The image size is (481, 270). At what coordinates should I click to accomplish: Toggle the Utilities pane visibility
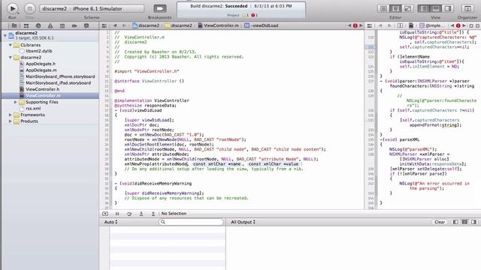pos(448,8)
